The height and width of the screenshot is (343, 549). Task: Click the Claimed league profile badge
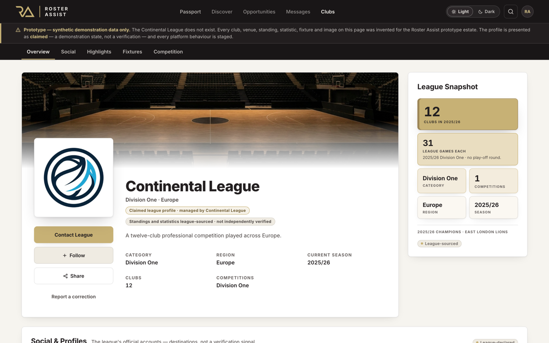188,210
